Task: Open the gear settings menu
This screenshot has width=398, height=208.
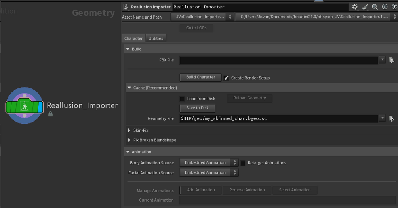Action: point(355,7)
